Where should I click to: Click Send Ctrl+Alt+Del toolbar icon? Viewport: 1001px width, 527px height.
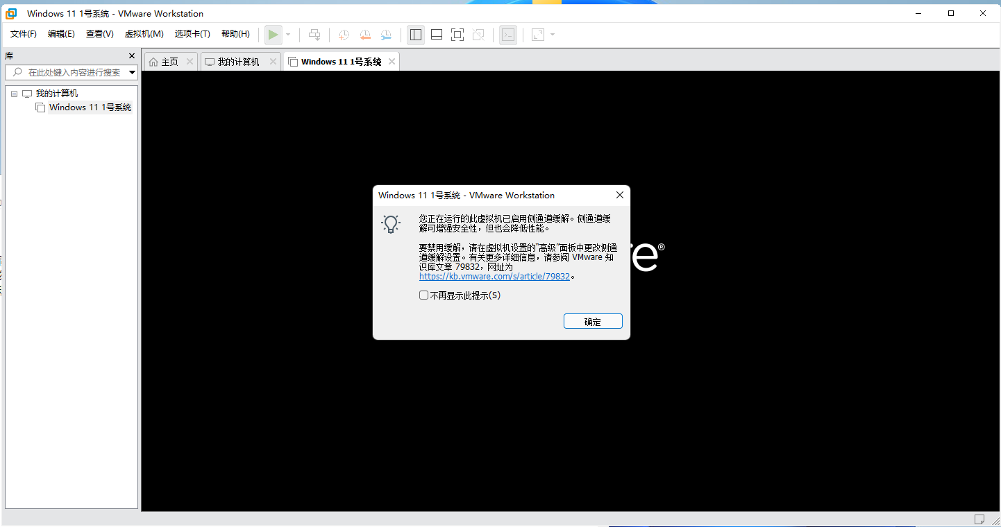[314, 35]
